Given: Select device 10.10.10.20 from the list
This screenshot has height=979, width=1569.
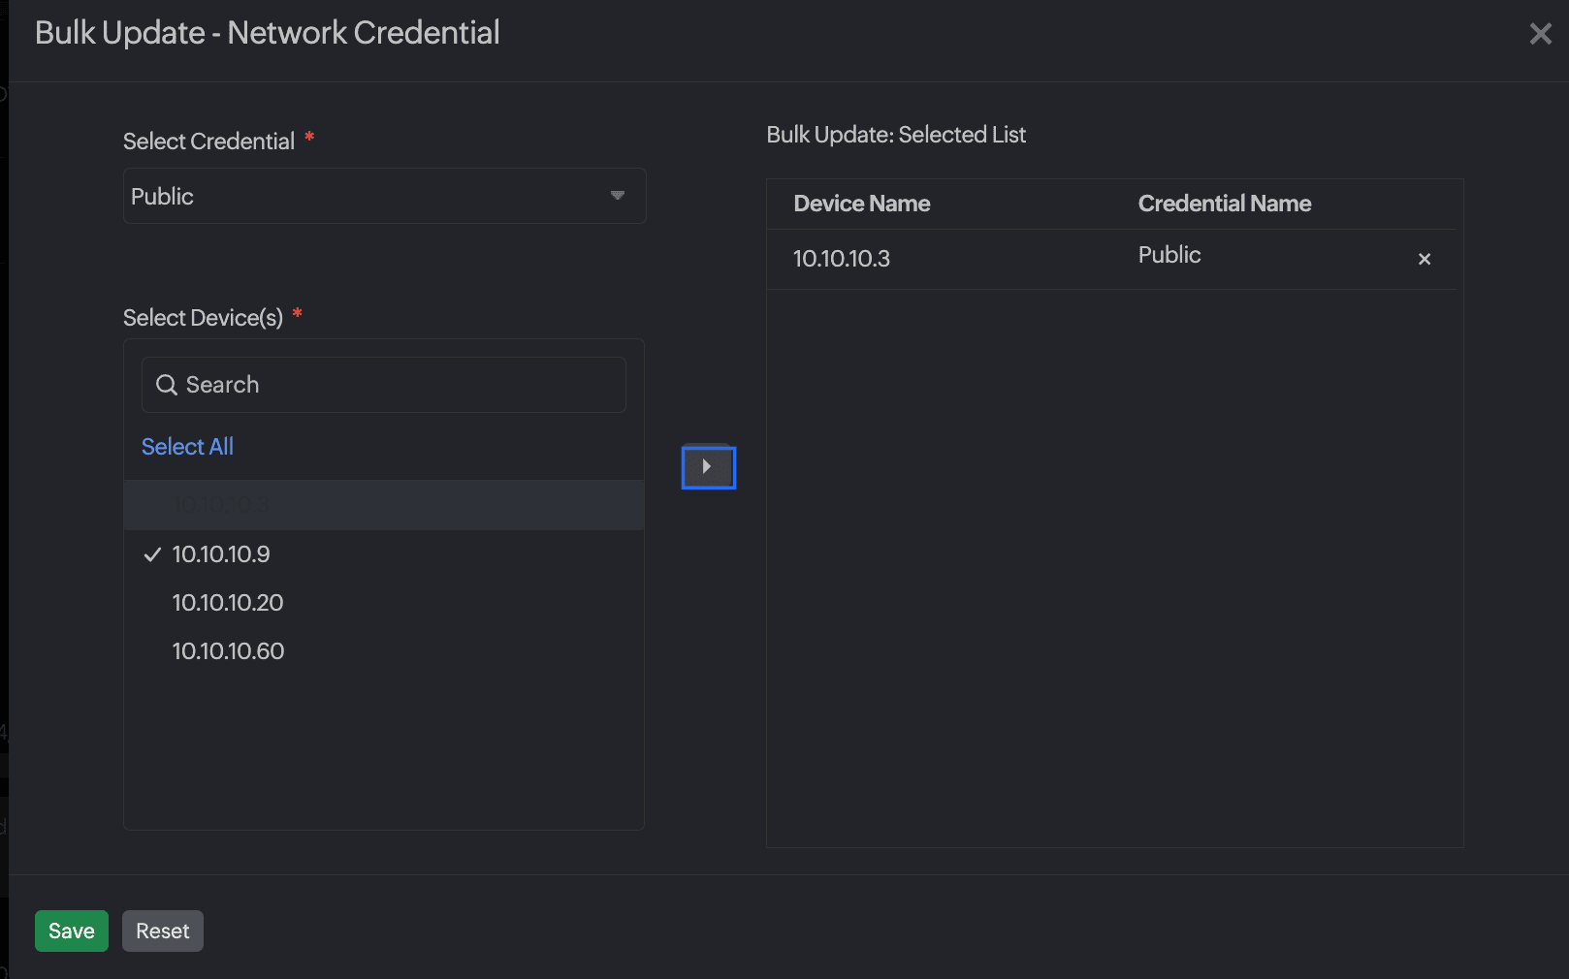Looking at the screenshot, I should (x=227, y=602).
